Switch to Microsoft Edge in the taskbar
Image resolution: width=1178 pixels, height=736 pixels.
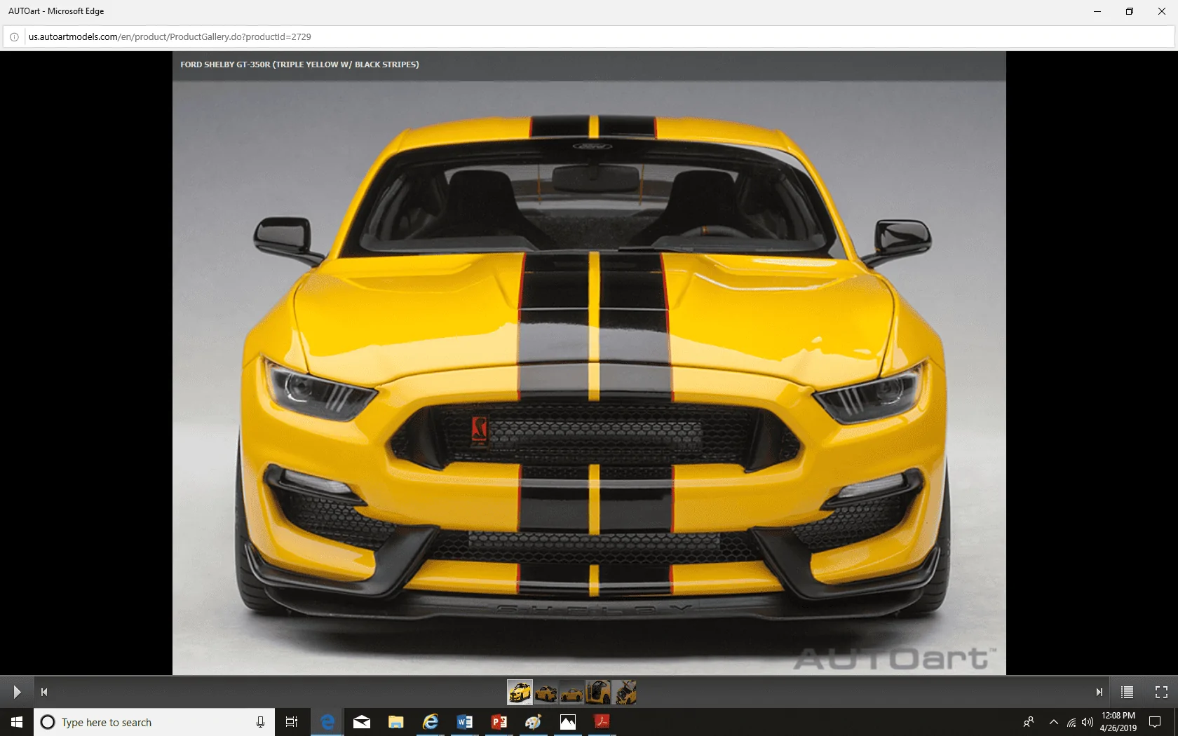pos(327,722)
